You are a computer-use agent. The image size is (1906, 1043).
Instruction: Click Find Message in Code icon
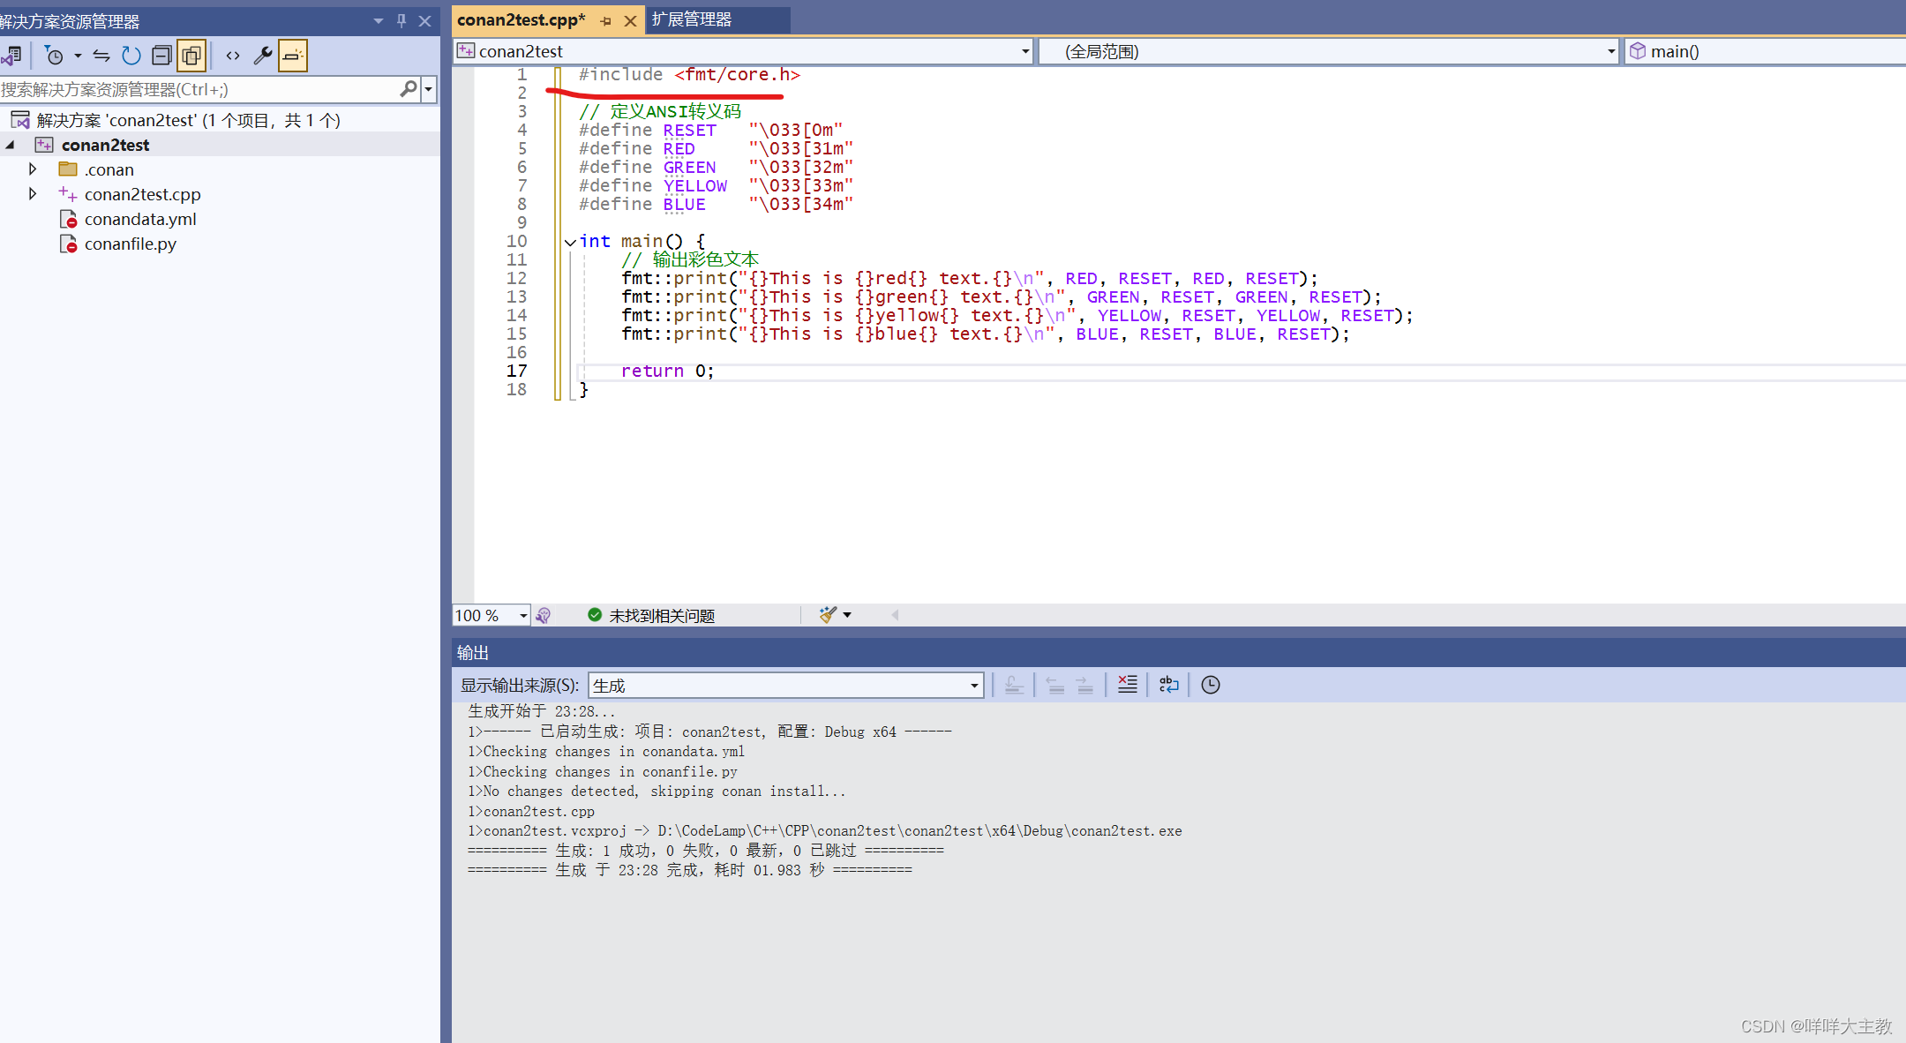1014,686
